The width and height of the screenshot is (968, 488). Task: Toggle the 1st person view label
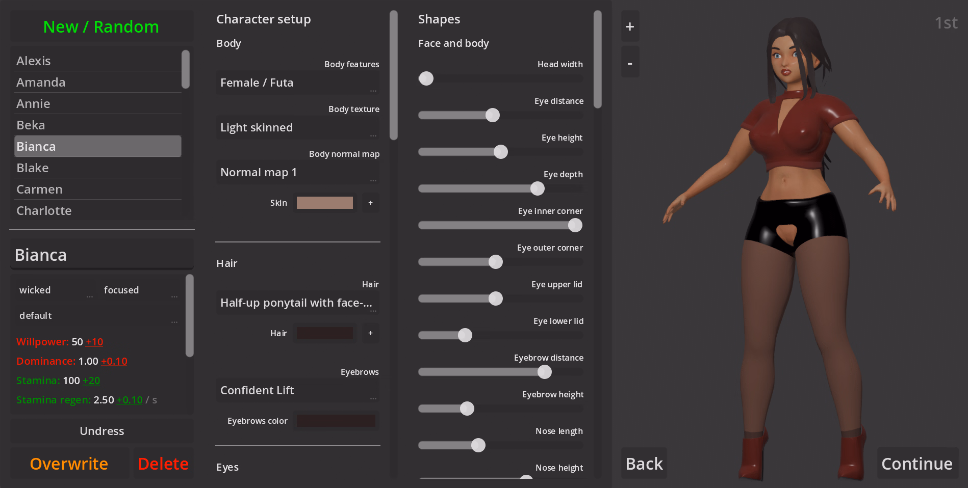pos(946,23)
